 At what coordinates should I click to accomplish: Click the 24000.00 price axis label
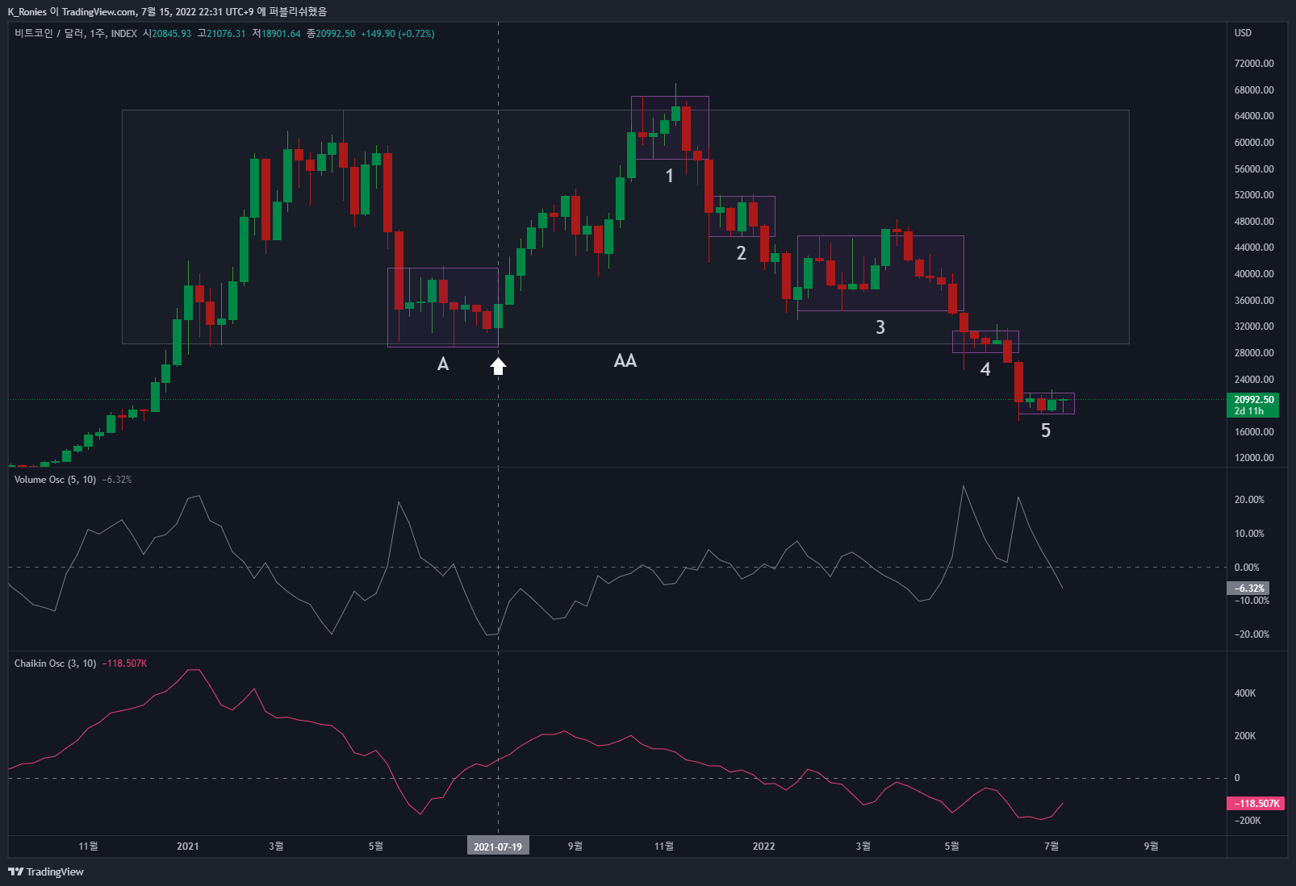pyautogui.click(x=1254, y=380)
